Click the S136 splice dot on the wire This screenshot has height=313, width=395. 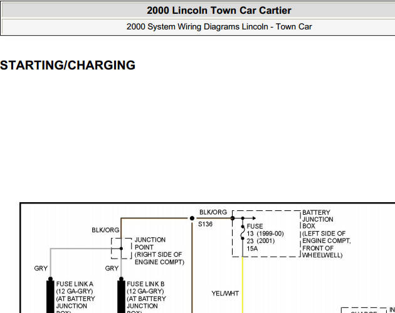click(192, 218)
